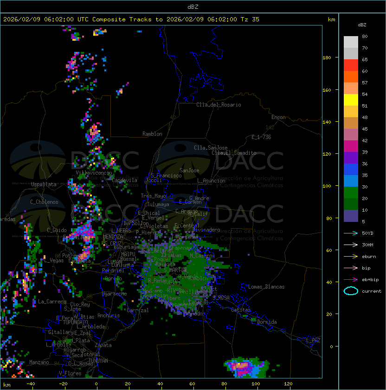Click the 'Catitas' map label
This screenshot has height=390, width=386.
coord(241,310)
